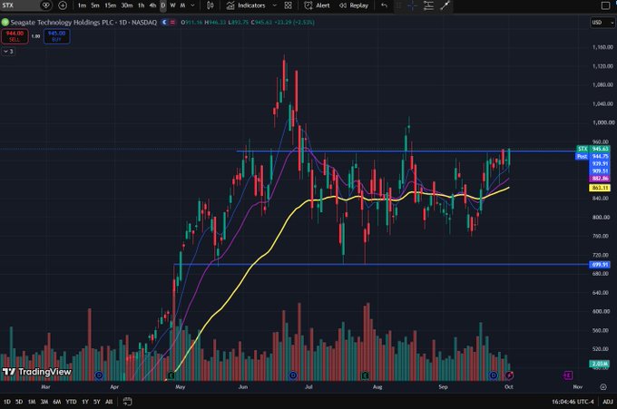This screenshot has height=409, width=617.
Task: Expand the timeframe interval dropdown arrow
Action: click(x=192, y=5)
